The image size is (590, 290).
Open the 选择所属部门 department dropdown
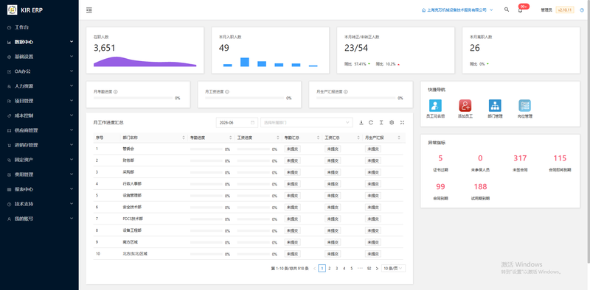coord(307,122)
